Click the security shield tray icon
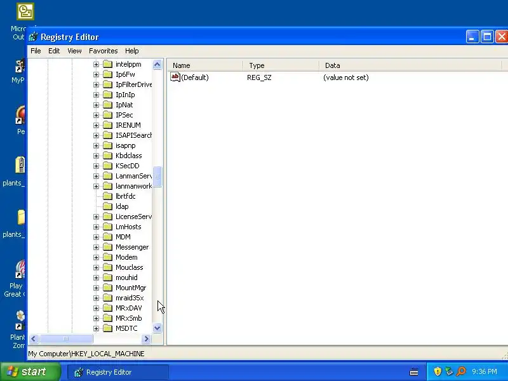Screen dimensions: 508x381 438,371
